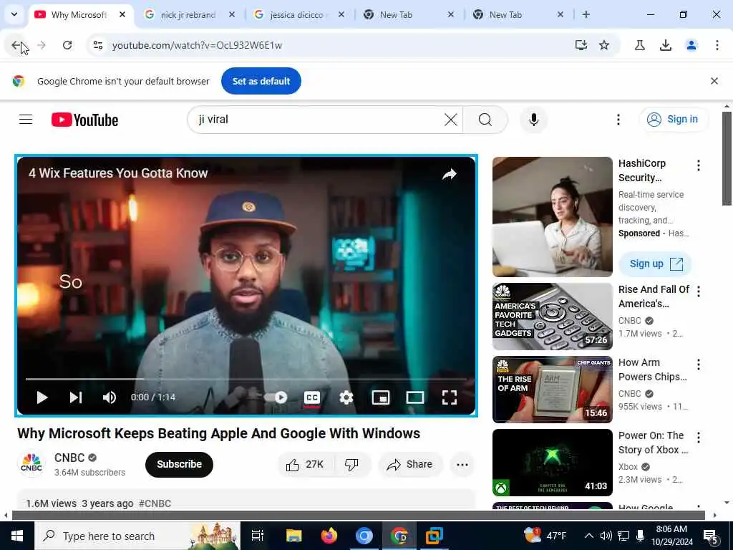Image resolution: width=733 pixels, height=550 pixels.
Task: Open America's Favorite Tech Gadgets thumbnail
Action: click(x=552, y=317)
